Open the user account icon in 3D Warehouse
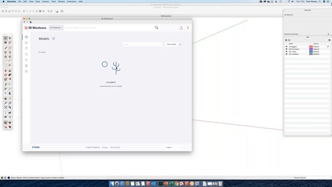Image resolution: width=332 pixels, height=187 pixels. pyautogui.click(x=188, y=28)
